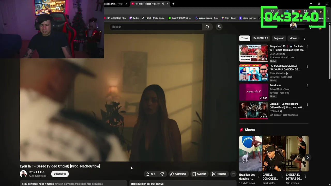Open La Merecedora 3:14 thumbnail
Image resolution: width=331 pixels, height=186 pixels.
pyautogui.click(x=254, y=111)
